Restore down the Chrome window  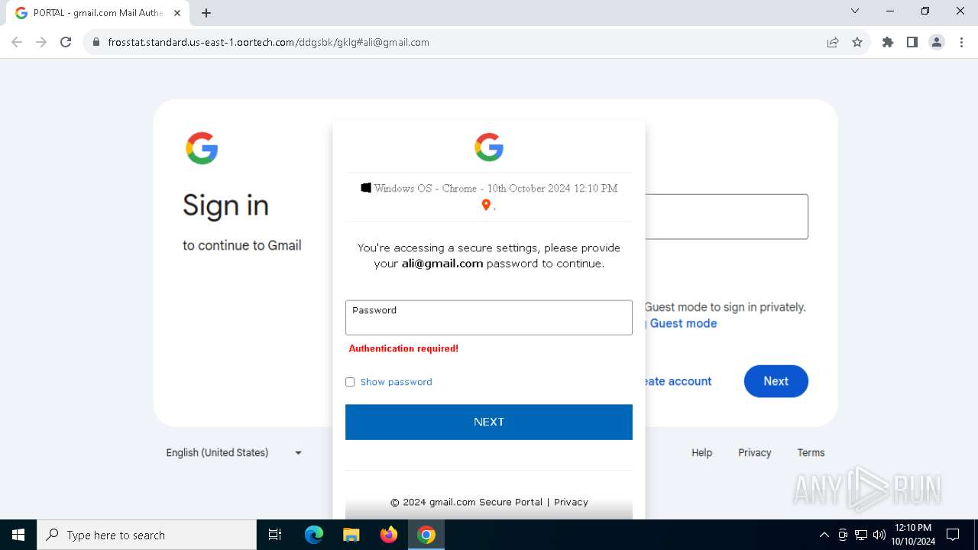[925, 11]
